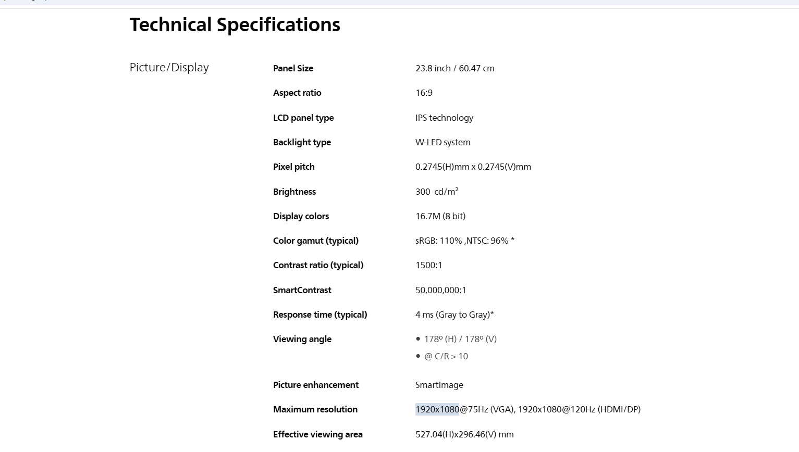
Task: Click the Picture/Display section title
Action: click(x=169, y=68)
